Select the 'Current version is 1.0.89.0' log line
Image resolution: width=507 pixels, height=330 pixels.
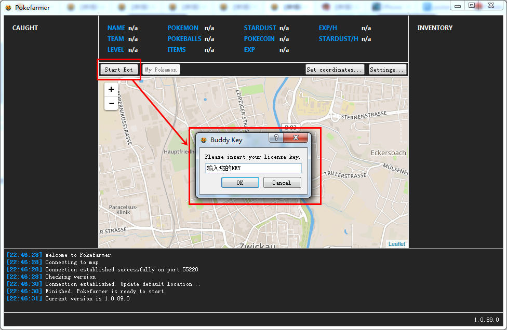coord(87,299)
